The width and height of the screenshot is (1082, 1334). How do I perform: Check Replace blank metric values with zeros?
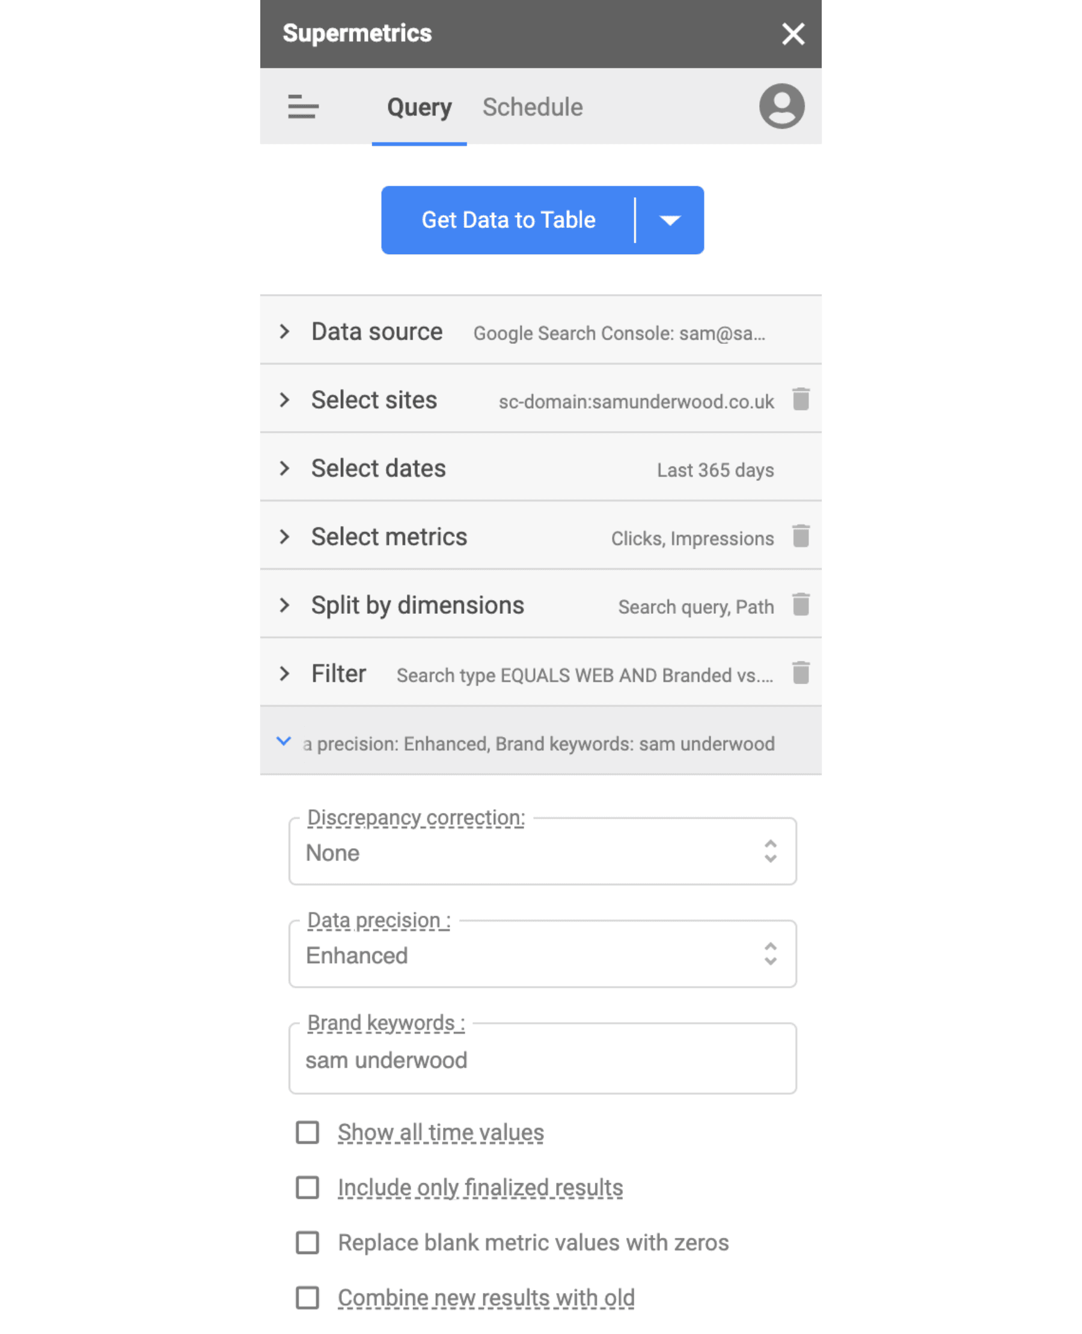pyautogui.click(x=307, y=1243)
